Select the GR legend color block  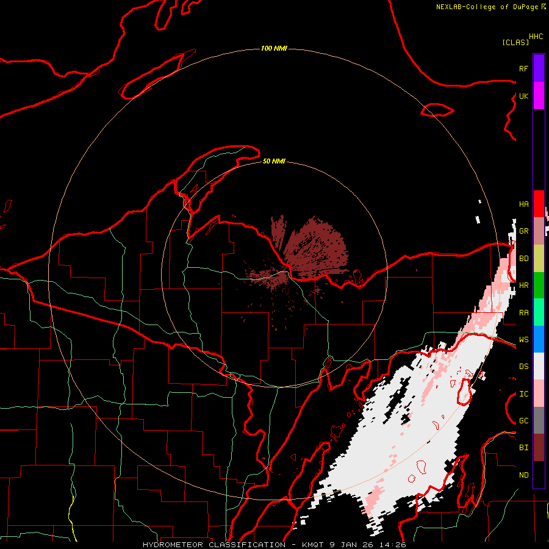click(x=539, y=231)
